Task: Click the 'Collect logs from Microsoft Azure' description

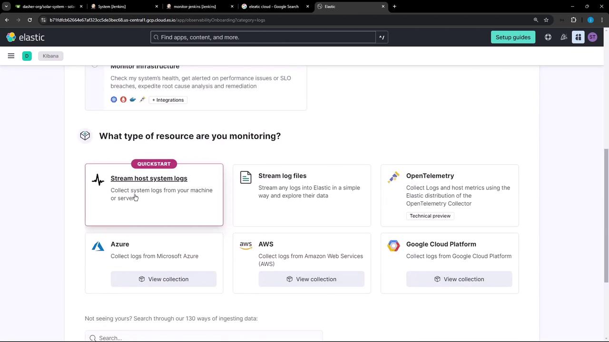Action: (155, 256)
